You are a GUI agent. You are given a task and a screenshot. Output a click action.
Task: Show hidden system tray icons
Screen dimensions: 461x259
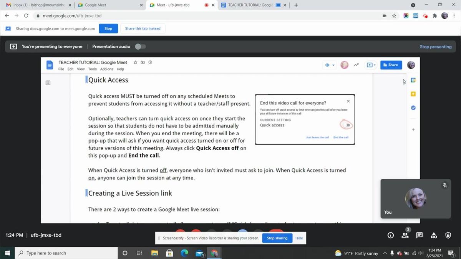(385, 253)
